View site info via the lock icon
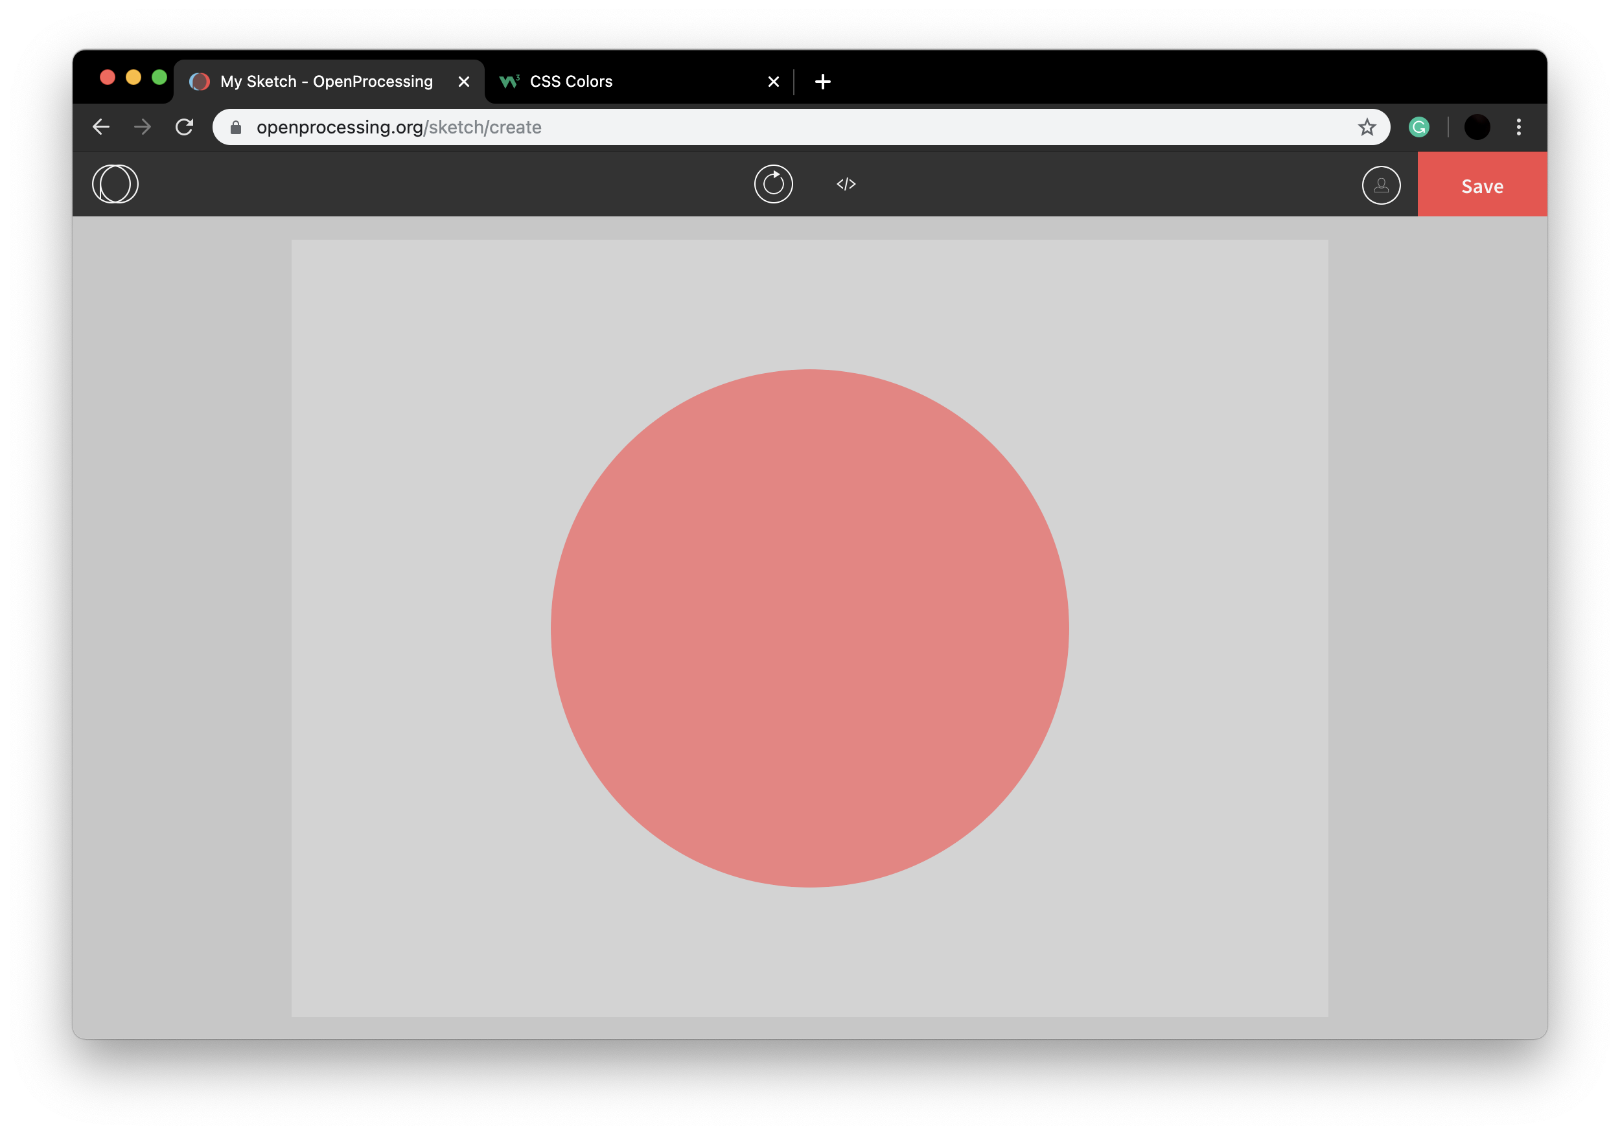 pyautogui.click(x=237, y=127)
